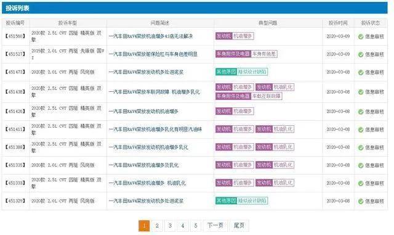This screenshot has width=394, height=235.
Task: Click 车身附件及电器 车身有色差 tag in row 451527
Action: (x=246, y=54)
